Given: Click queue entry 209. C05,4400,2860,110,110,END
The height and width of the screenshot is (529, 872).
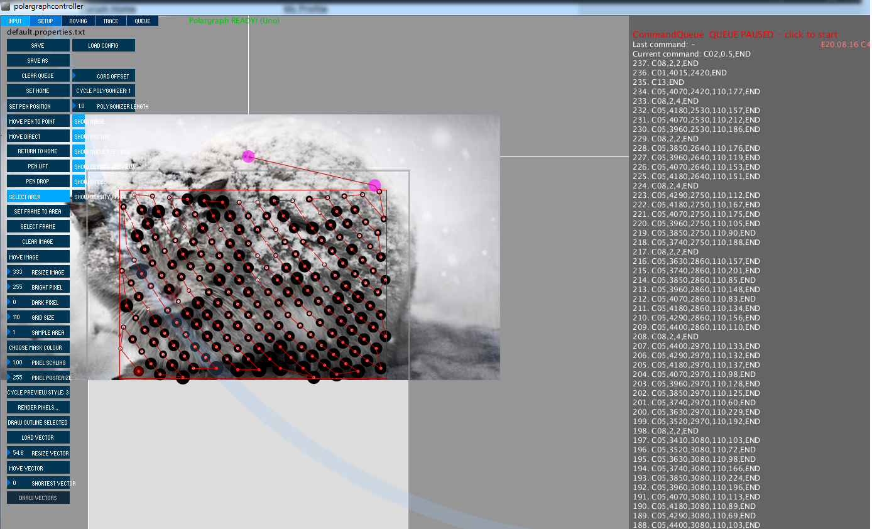Looking at the screenshot, I should coord(696,327).
